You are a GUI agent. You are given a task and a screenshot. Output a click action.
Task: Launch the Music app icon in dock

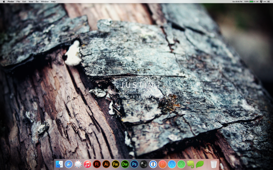[87, 164]
